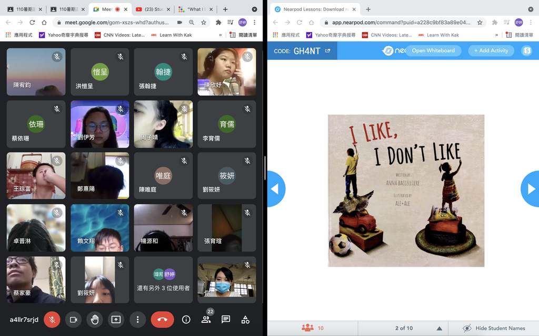The image size is (539, 336).
Task: Click the profile avatar in the Meet window
Action: pyautogui.click(x=242, y=22)
